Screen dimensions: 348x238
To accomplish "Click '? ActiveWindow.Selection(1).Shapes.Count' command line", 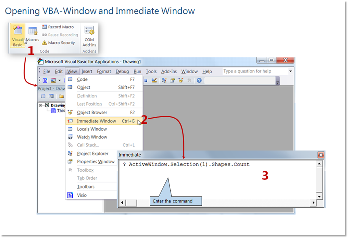I will coord(186,164).
